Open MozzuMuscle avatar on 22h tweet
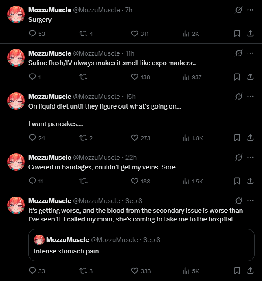Image resolution: width=262 pixels, height=281 pixels. [16, 162]
